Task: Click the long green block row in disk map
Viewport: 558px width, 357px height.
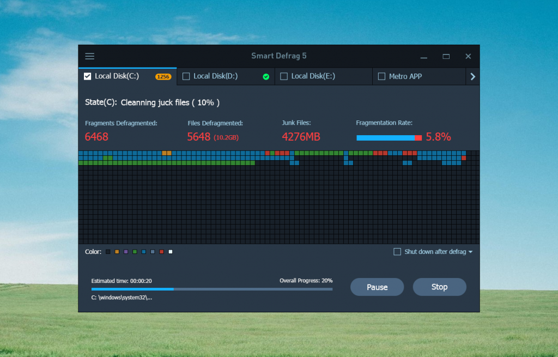Action: pos(167,163)
